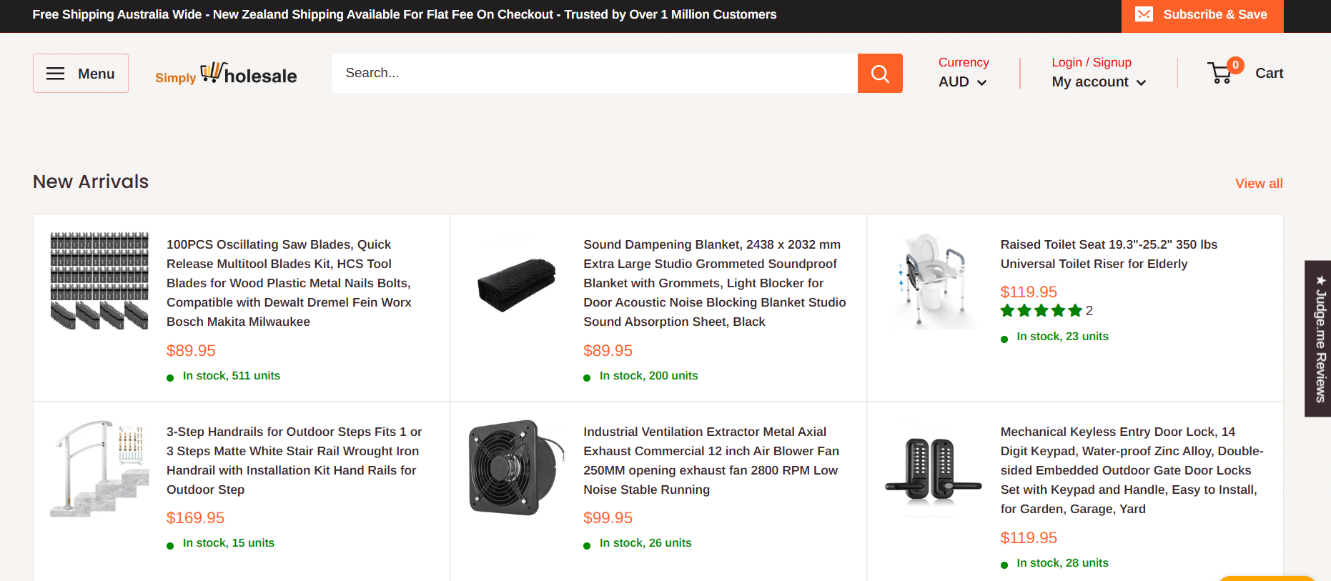
Task: Open the Oscillating Saw Blades product image
Action: pos(99,281)
